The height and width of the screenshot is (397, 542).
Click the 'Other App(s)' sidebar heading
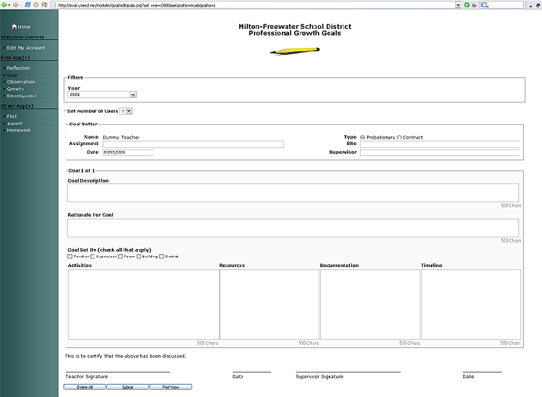pos(17,105)
